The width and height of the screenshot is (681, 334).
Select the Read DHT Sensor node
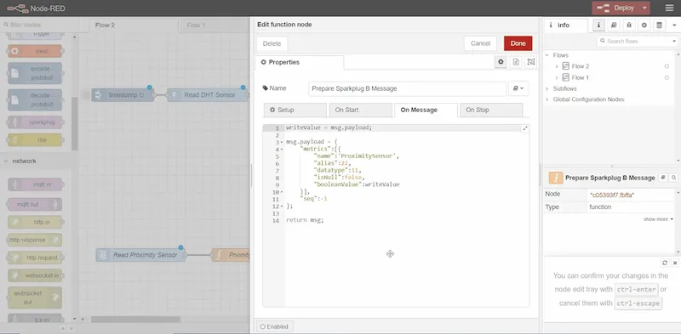pyautogui.click(x=207, y=95)
